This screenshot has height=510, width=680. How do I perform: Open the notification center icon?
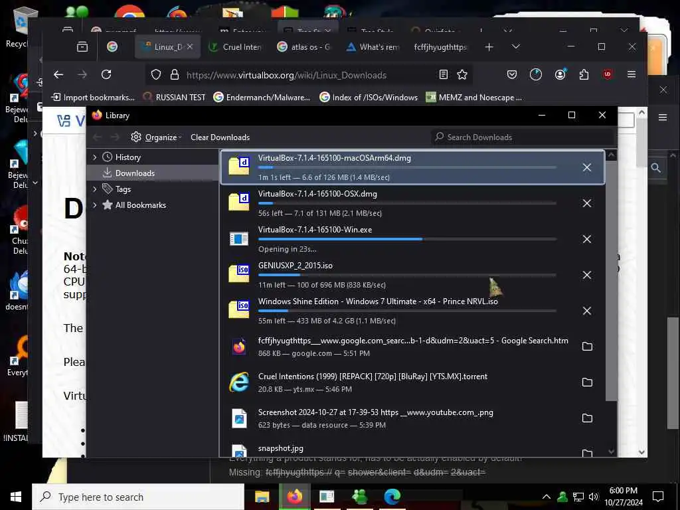pos(658,497)
